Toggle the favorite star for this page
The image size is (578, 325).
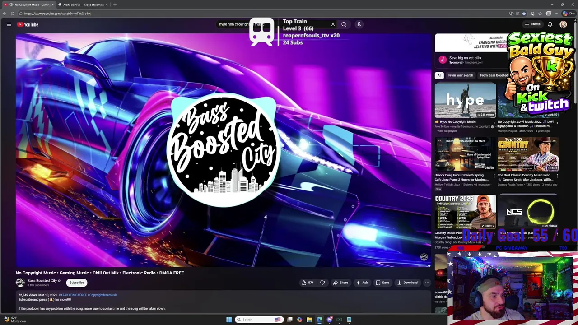tap(524, 14)
